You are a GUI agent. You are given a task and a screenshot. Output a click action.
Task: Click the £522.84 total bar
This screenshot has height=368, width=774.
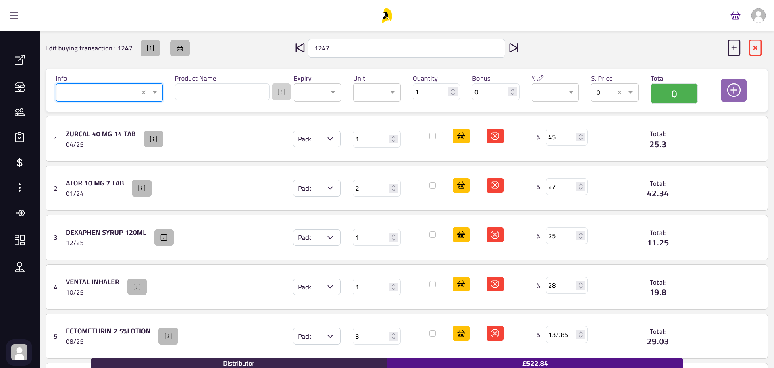click(535, 363)
